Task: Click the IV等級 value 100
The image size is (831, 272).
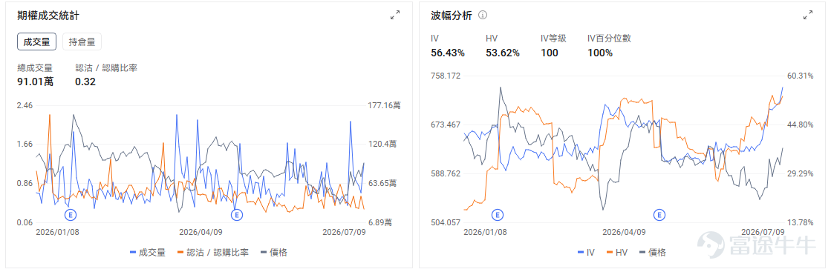Action: (549, 53)
